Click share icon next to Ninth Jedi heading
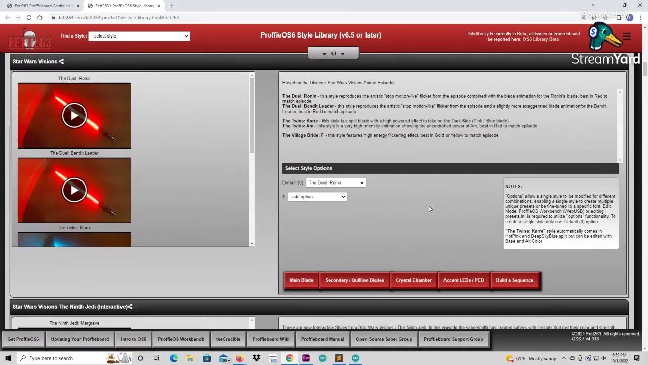This screenshot has width=648, height=365. point(130,307)
